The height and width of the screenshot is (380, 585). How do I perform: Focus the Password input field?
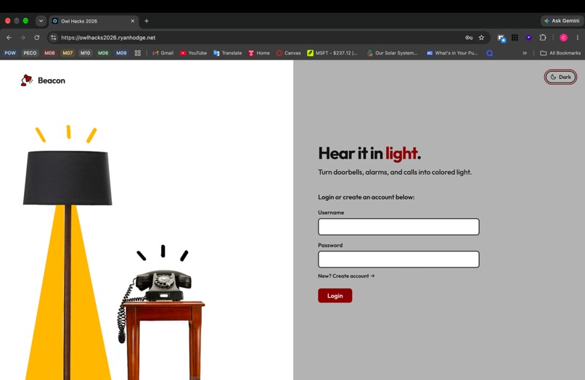398,259
